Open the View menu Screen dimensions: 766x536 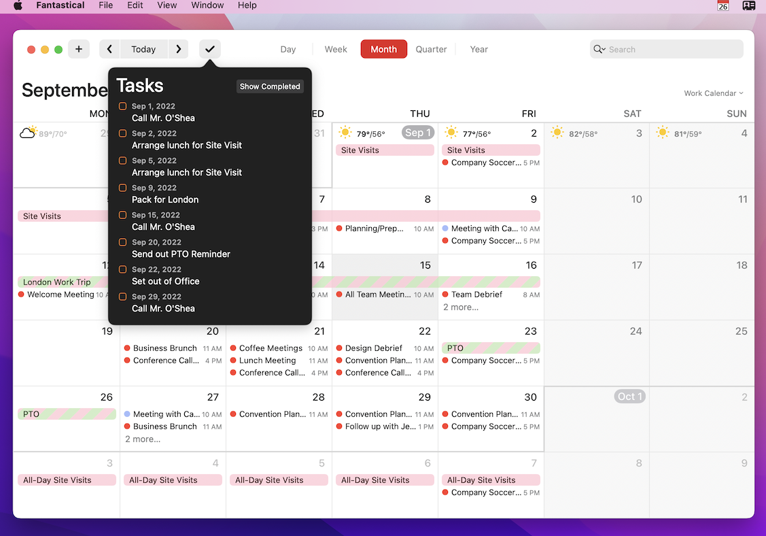click(x=167, y=5)
